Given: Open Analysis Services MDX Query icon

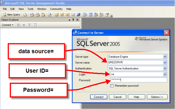Looking at the screenshot, I should coord(32,15).
